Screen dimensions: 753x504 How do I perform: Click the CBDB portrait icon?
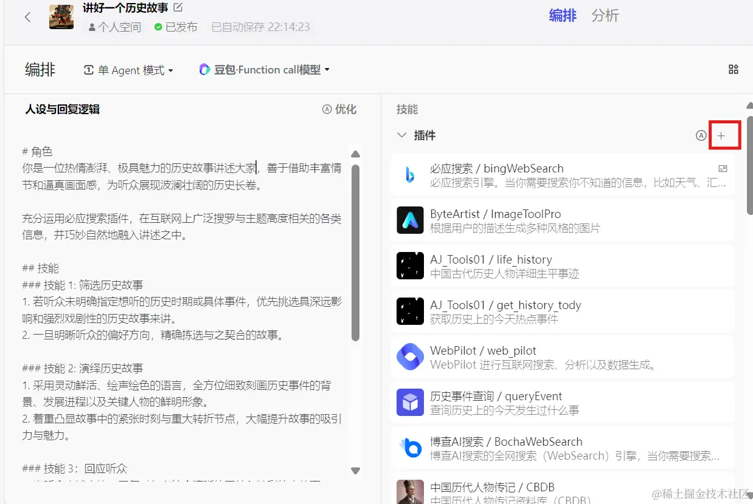(410, 492)
